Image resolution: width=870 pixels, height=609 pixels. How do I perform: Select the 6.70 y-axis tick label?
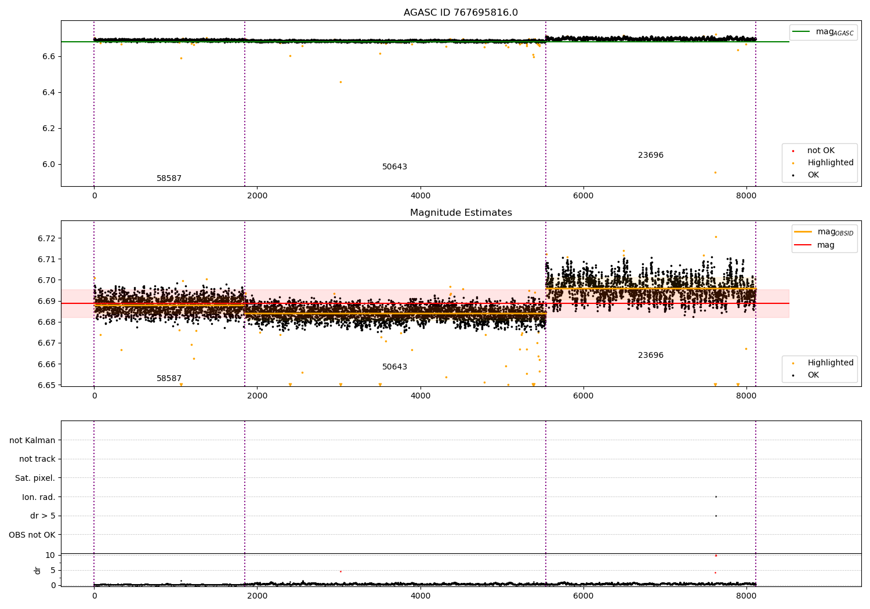pos(46,281)
